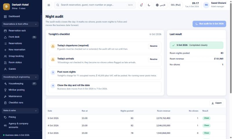Click 5 Oct 2026 Completed cleanly banner
The image size is (232, 139).
pos(196,45)
